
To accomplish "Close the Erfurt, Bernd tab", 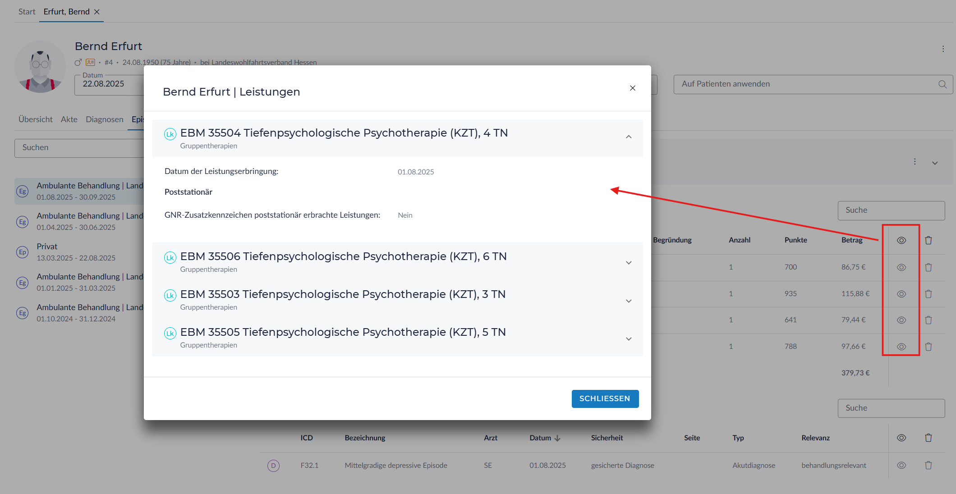I will [x=97, y=12].
